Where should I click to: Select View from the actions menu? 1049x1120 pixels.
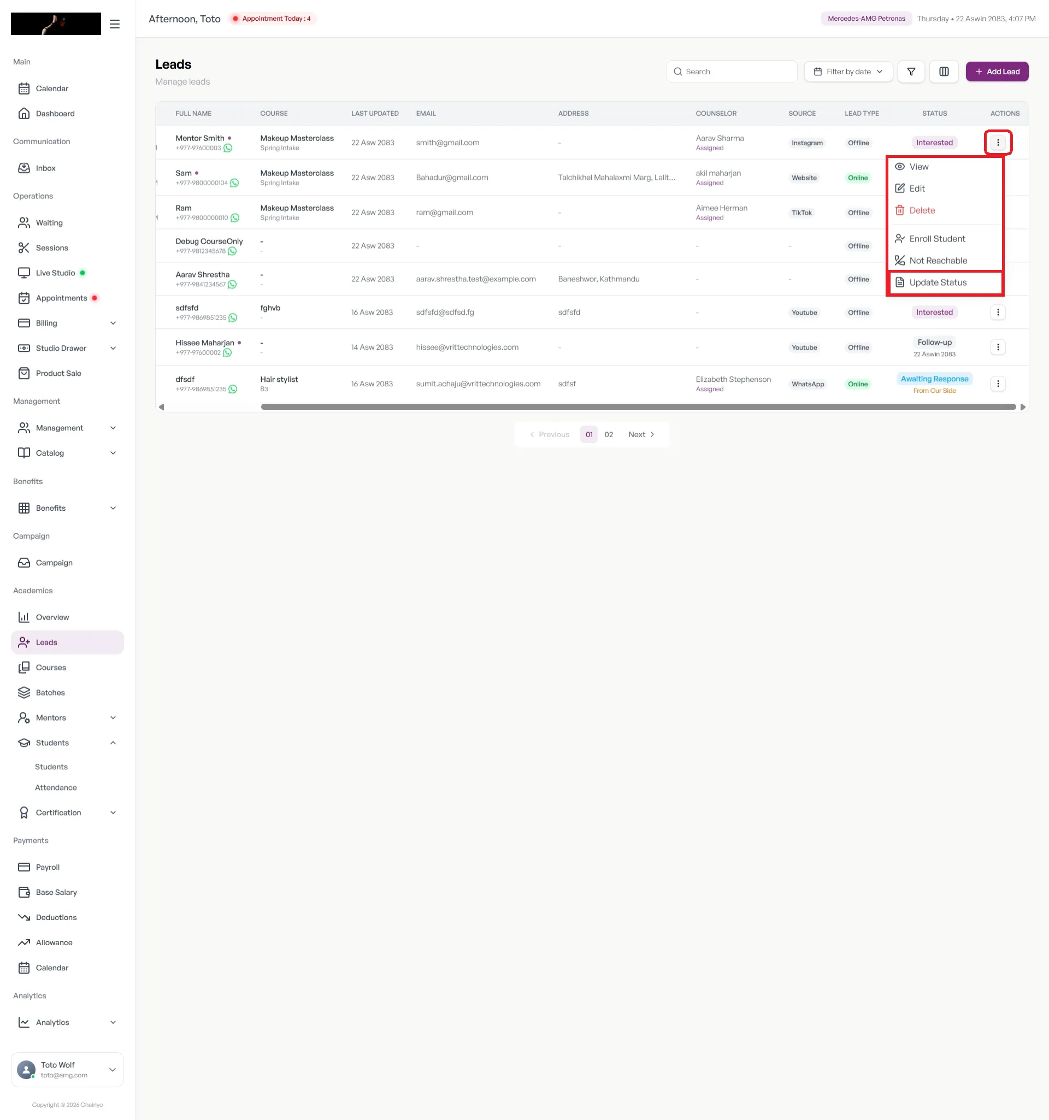point(945,167)
